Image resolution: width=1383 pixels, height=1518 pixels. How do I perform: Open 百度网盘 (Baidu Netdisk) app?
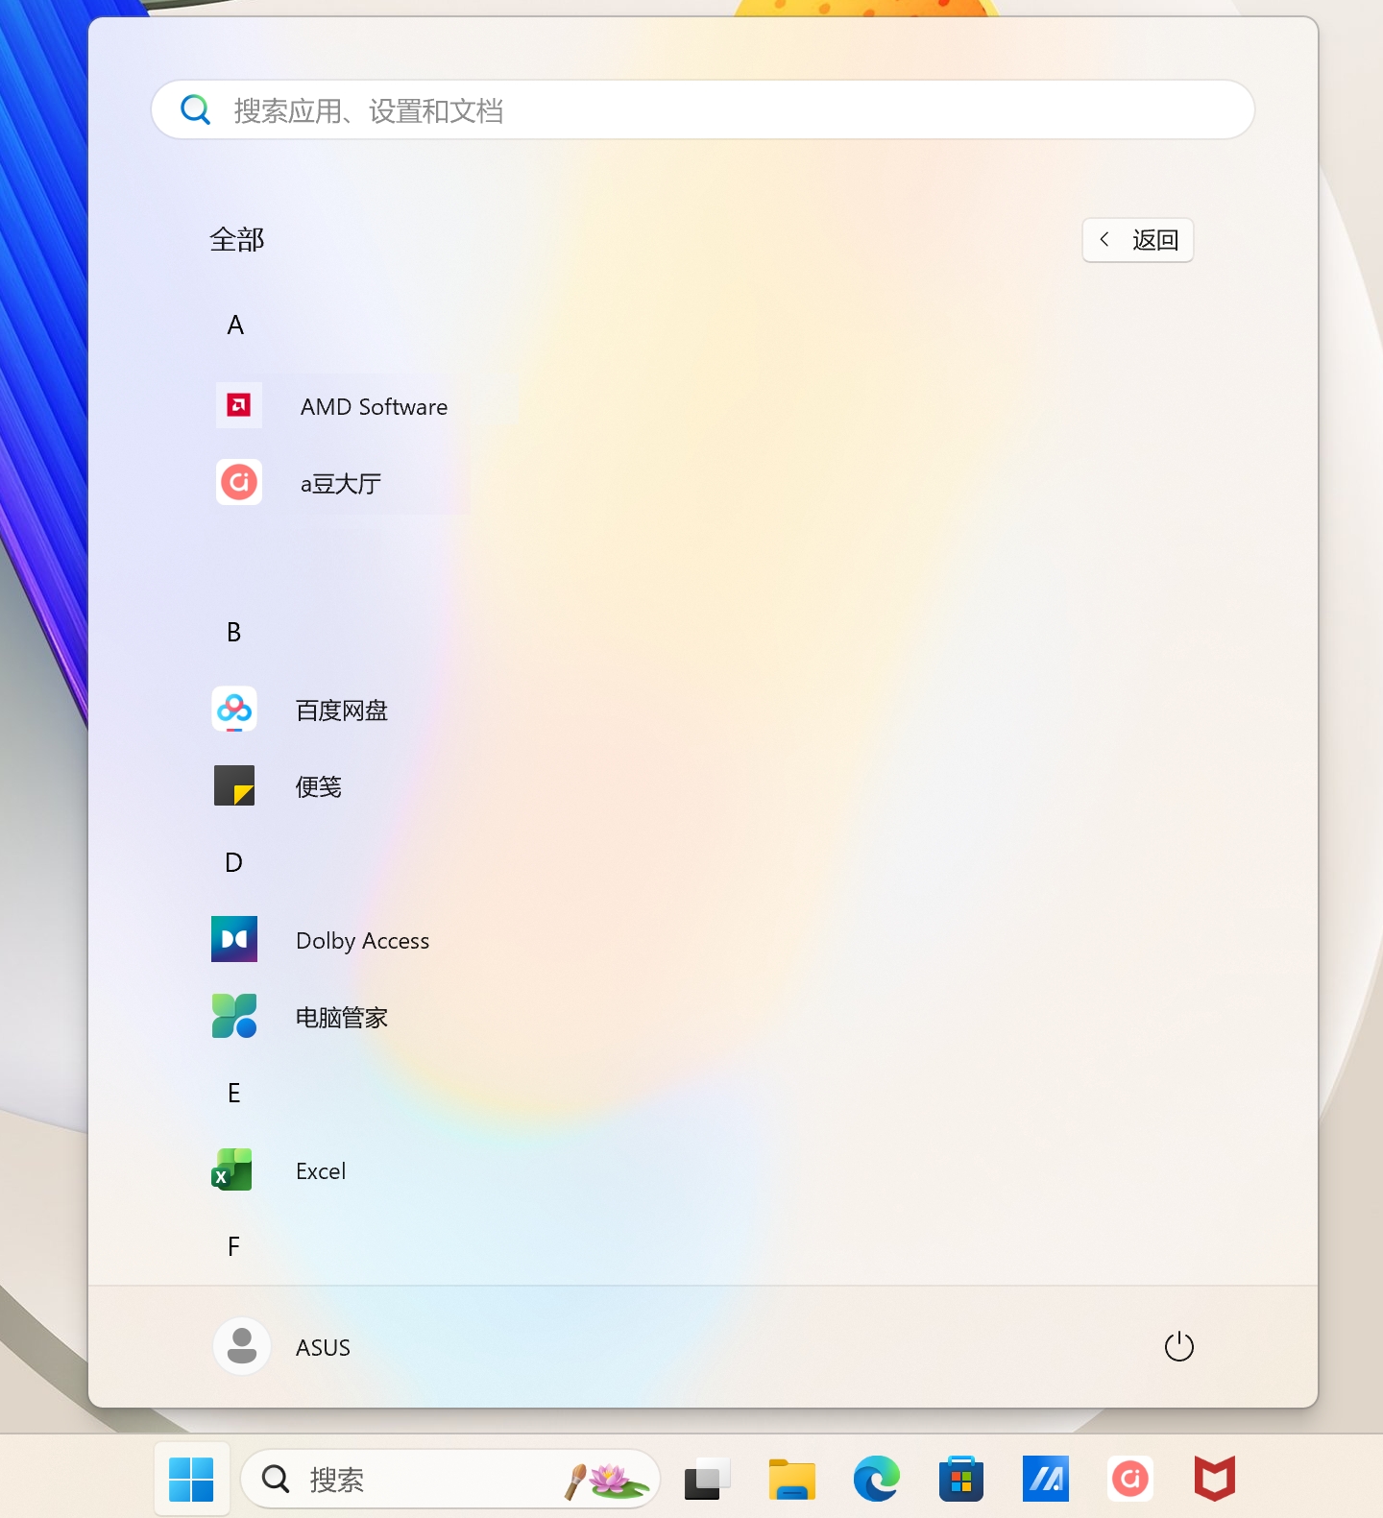click(x=340, y=711)
